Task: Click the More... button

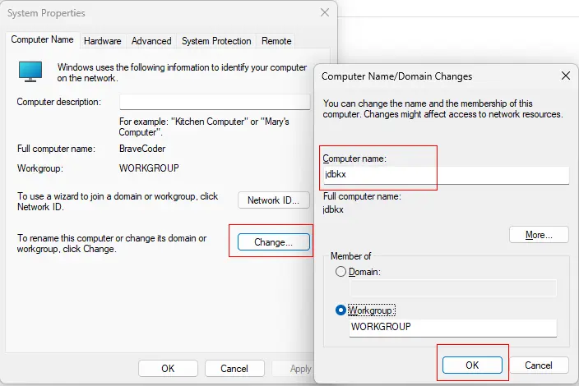Action: coord(539,235)
